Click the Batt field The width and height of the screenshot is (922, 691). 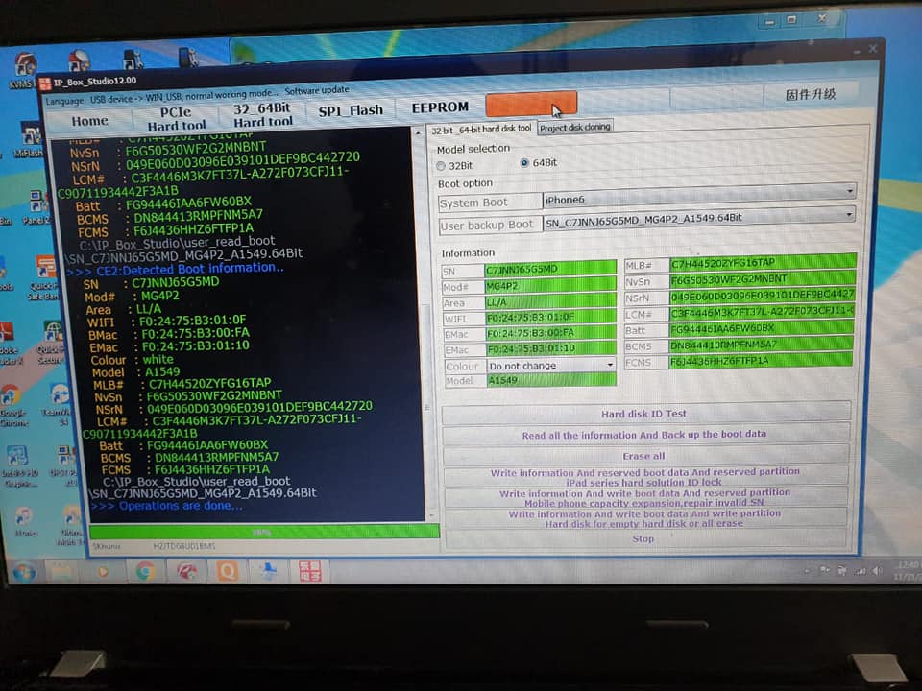762,328
